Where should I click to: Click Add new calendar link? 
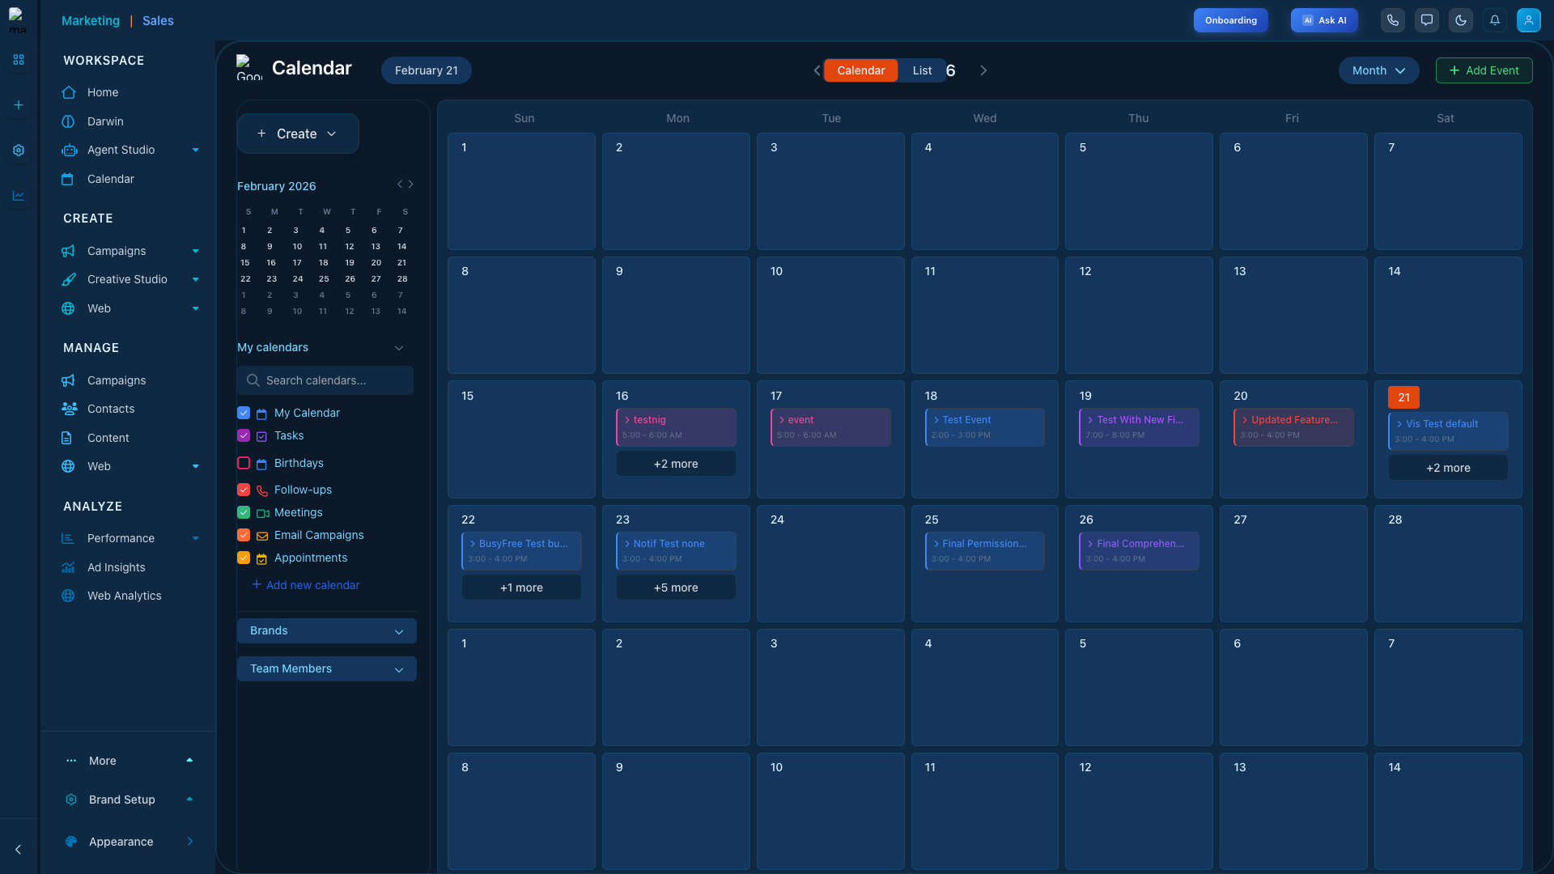pyautogui.click(x=306, y=585)
